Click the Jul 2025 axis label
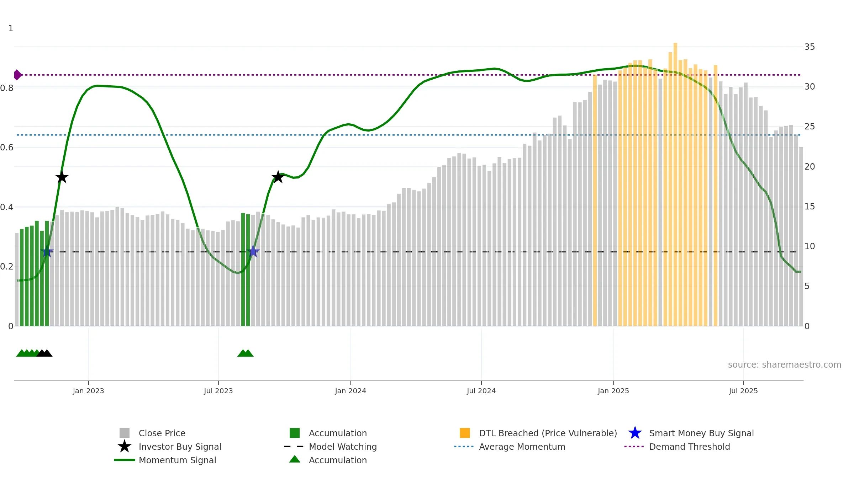The image size is (854, 480). 743,391
